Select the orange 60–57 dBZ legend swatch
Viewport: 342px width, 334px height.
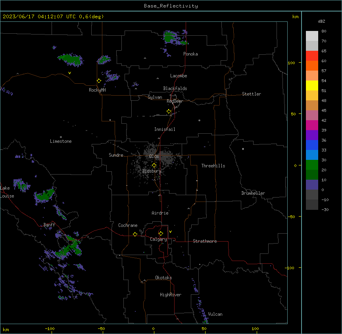coord(312,65)
